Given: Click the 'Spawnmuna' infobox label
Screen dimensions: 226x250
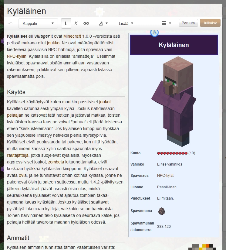Looking at the screenshot, I should 141,211.
